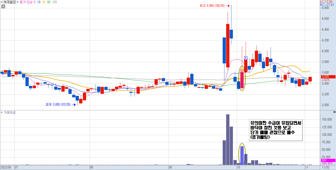Click the 2023/06 date axis label
336x170 pixels.
click(x=5, y=167)
